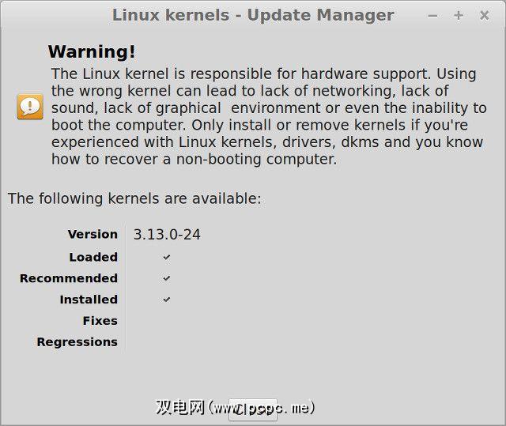Click the Recommended row label
506x426 pixels.
[x=69, y=278]
